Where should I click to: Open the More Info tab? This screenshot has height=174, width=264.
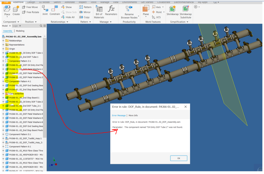pyautogui.click(x=133, y=116)
